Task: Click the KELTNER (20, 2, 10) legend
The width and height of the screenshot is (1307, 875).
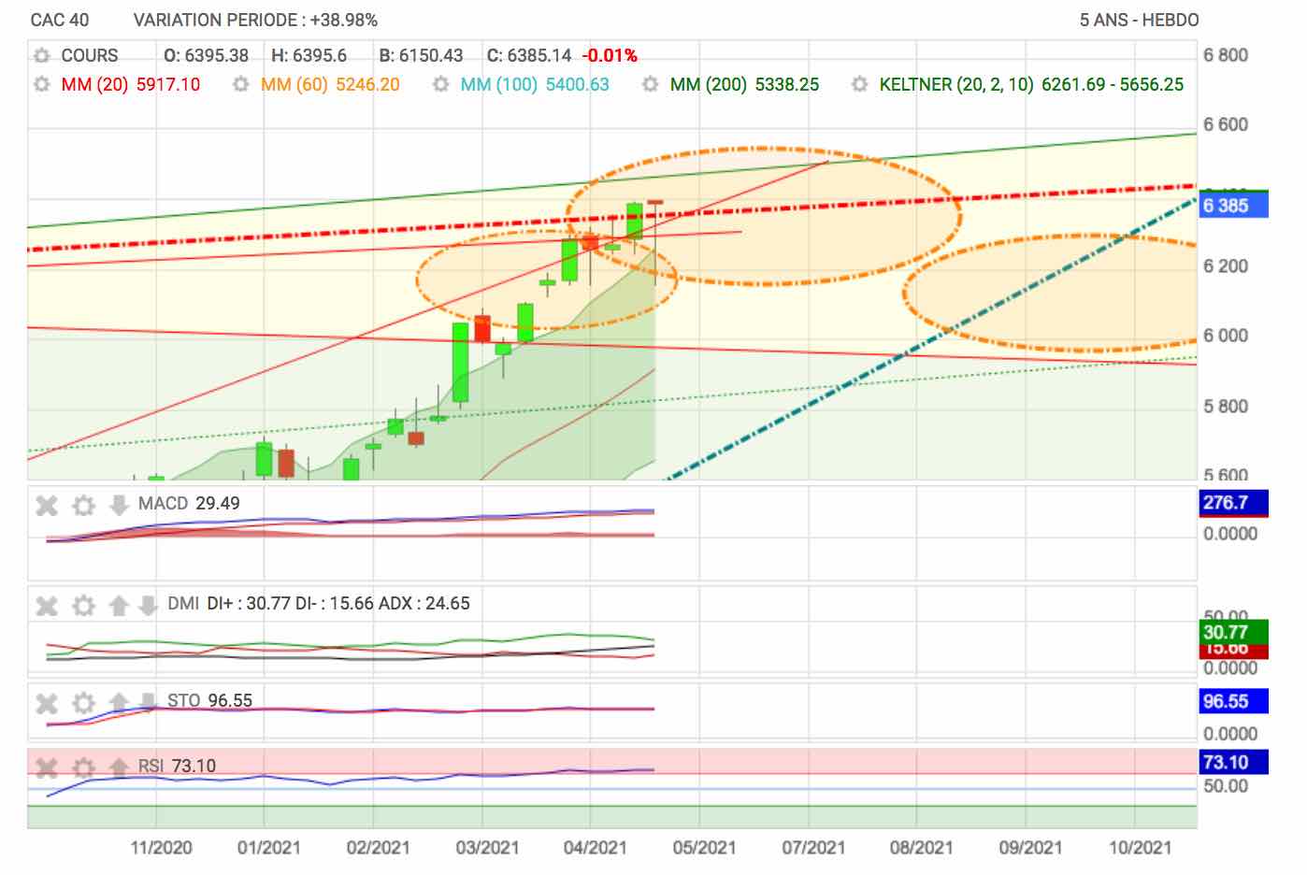Action: point(1031,85)
